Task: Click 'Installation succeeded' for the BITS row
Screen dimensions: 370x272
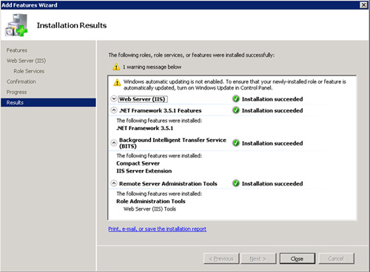Action: (x=272, y=143)
